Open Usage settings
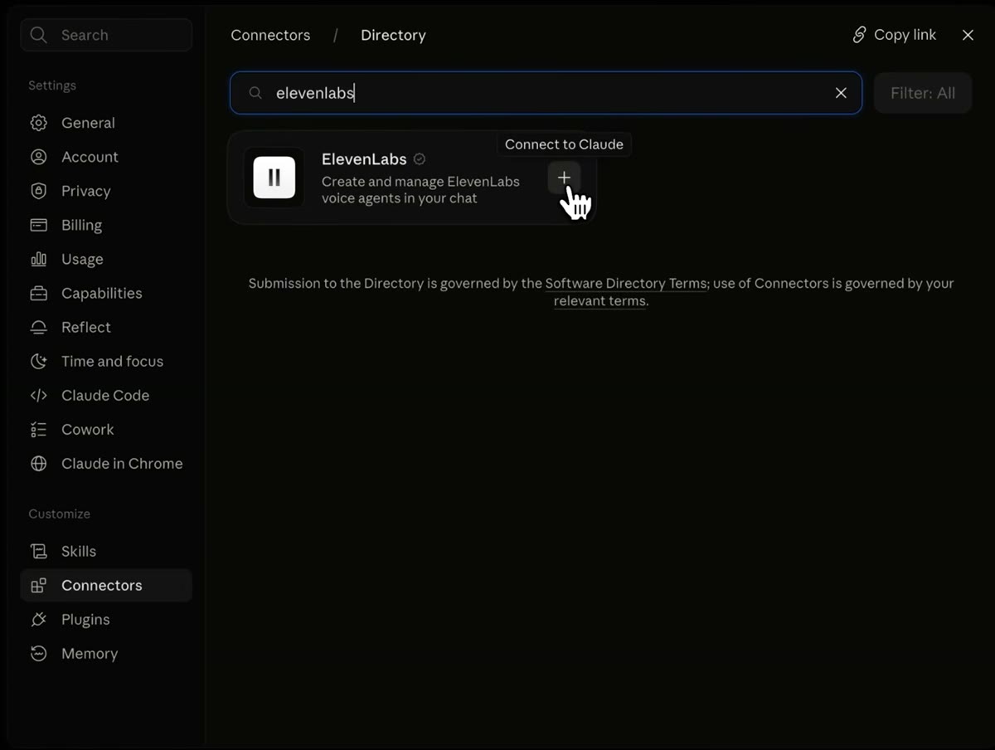This screenshot has width=995, height=750. point(106,259)
